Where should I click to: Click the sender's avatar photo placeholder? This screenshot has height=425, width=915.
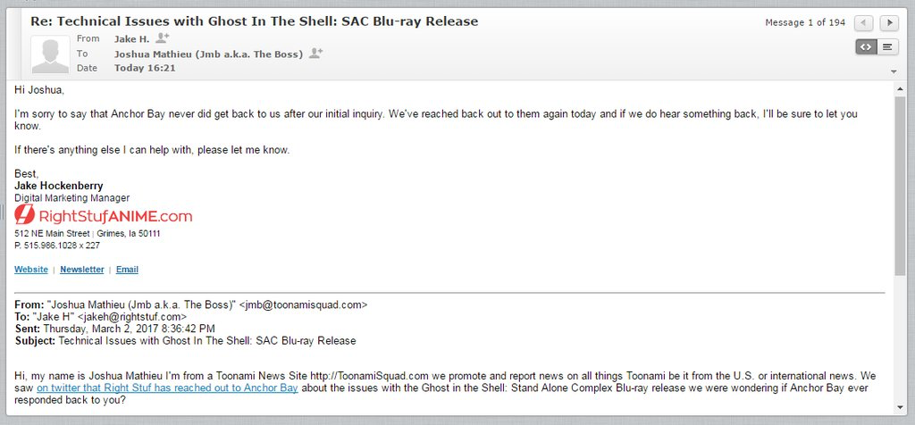click(50, 54)
